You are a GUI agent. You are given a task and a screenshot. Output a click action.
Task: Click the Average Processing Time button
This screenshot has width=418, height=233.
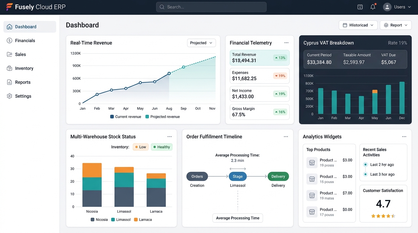(238, 218)
